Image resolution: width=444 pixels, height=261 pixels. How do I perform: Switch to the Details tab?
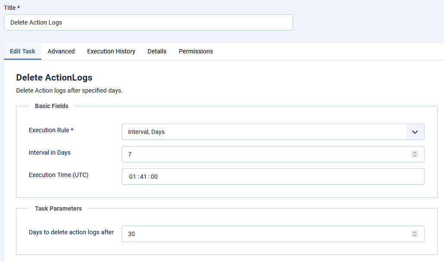pos(157,51)
